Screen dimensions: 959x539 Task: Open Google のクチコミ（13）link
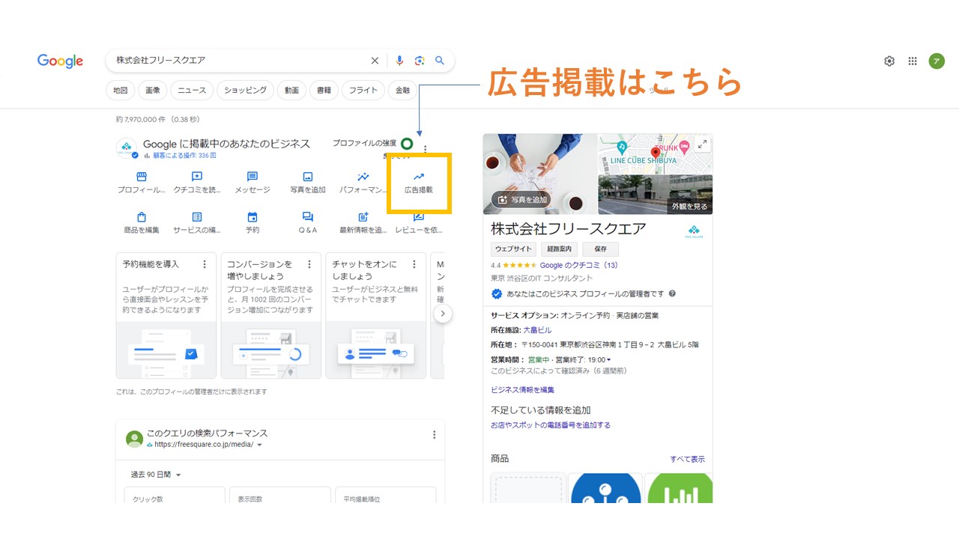pos(578,266)
